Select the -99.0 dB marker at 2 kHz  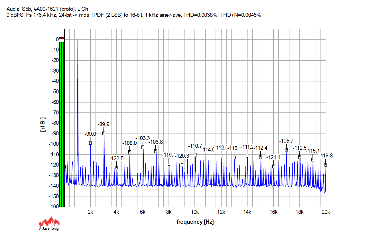90,143
